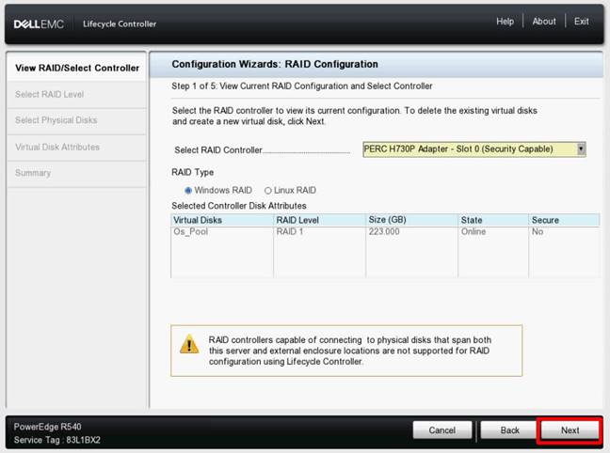
Task: Open the Help link in the header
Action: [x=505, y=22]
